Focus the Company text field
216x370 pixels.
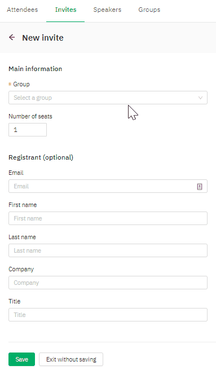108,283
